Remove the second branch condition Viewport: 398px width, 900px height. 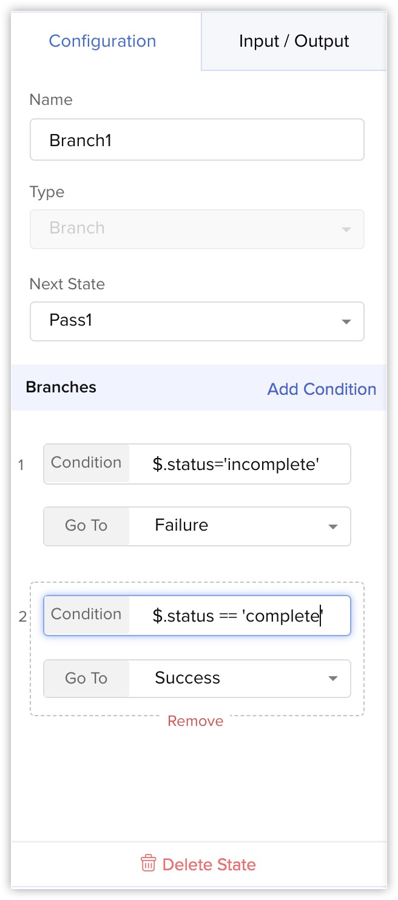pos(195,721)
